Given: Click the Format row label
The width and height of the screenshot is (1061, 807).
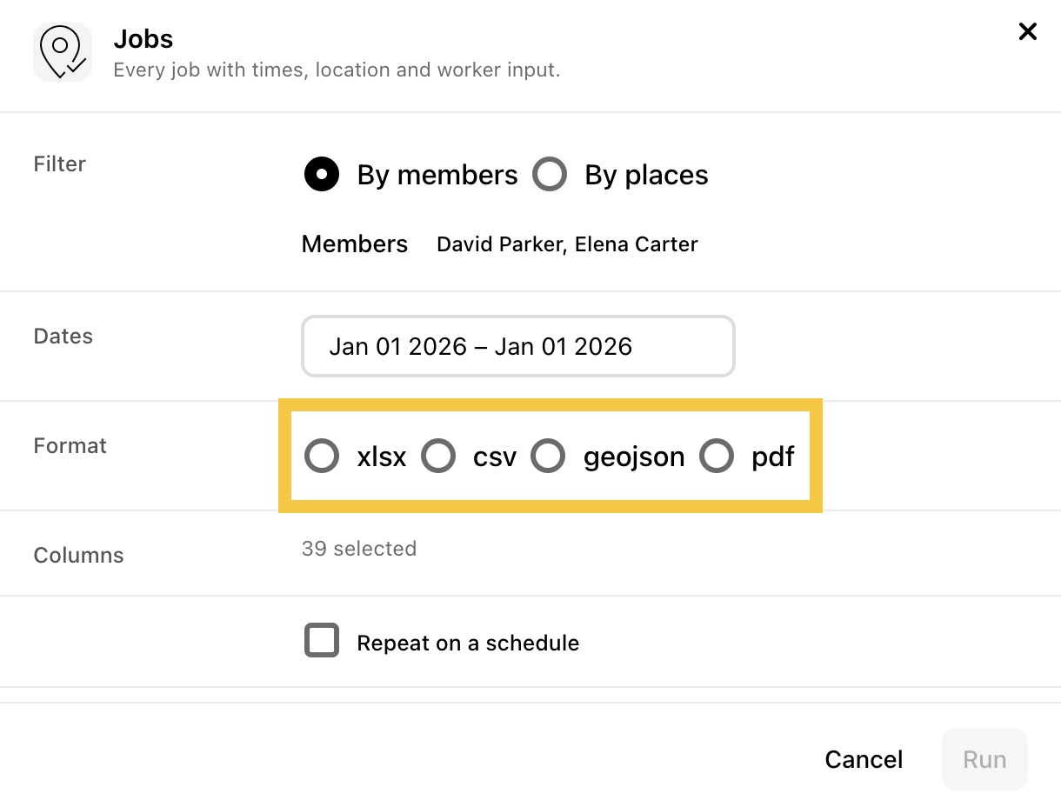Looking at the screenshot, I should [70, 446].
